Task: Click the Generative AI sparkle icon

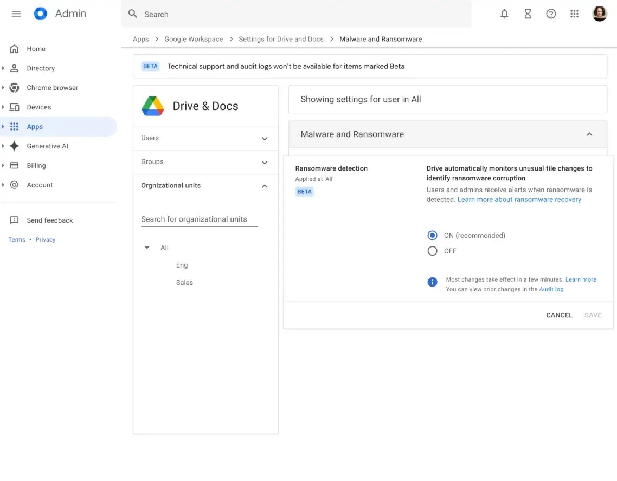Action: coord(14,146)
